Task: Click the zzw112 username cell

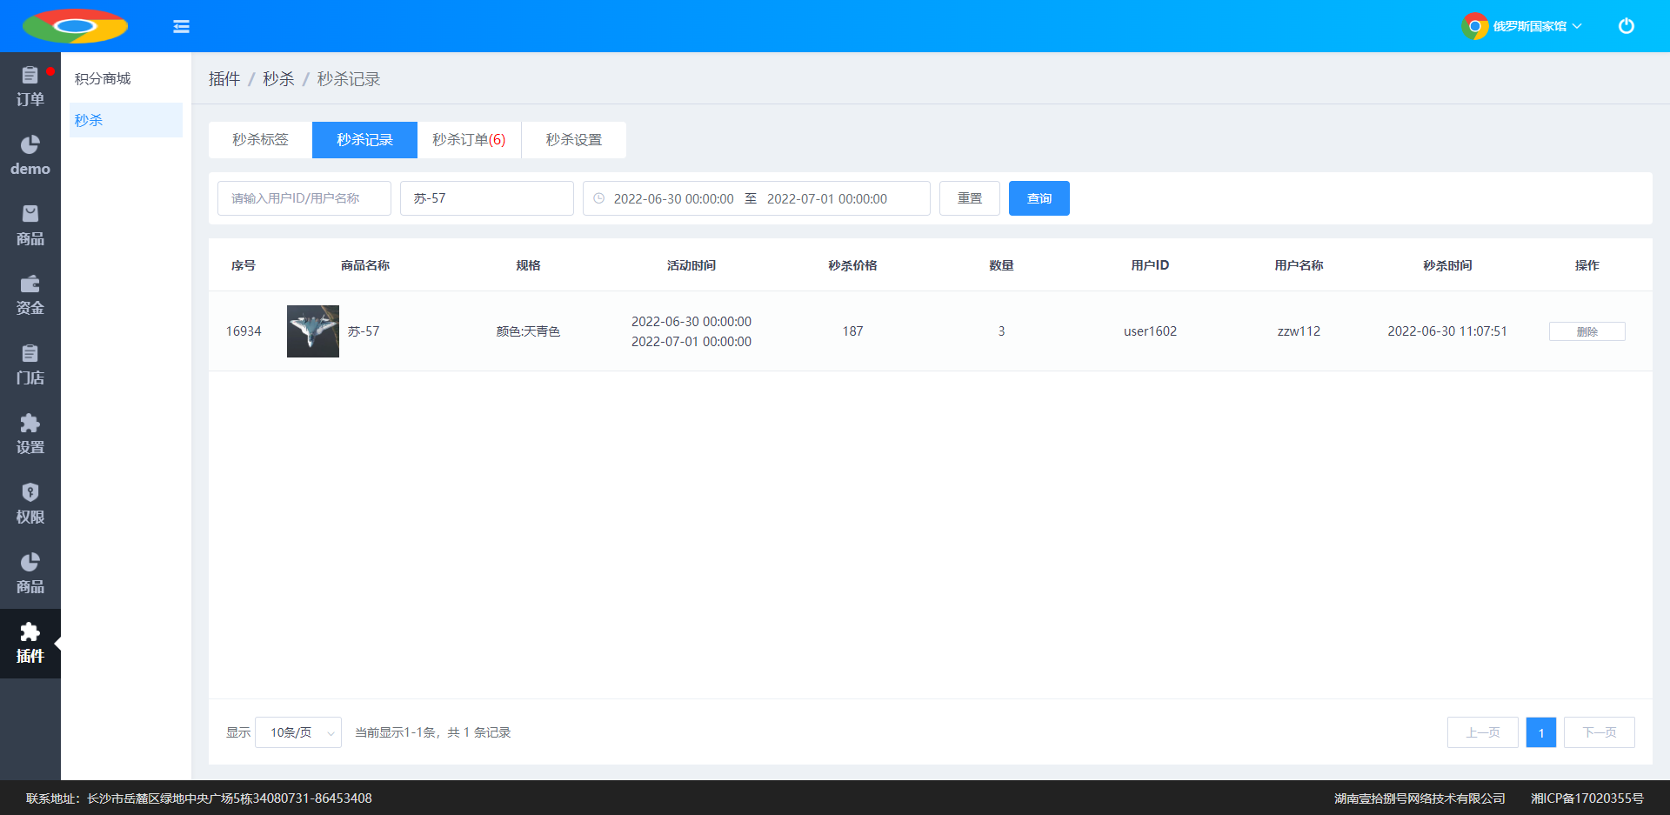Action: pyautogui.click(x=1299, y=331)
